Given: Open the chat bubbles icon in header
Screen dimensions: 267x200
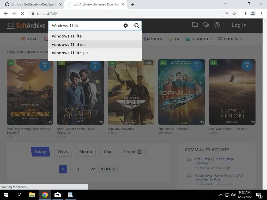Looking at the screenshot, I should pyautogui.click(x=206, y=25).
